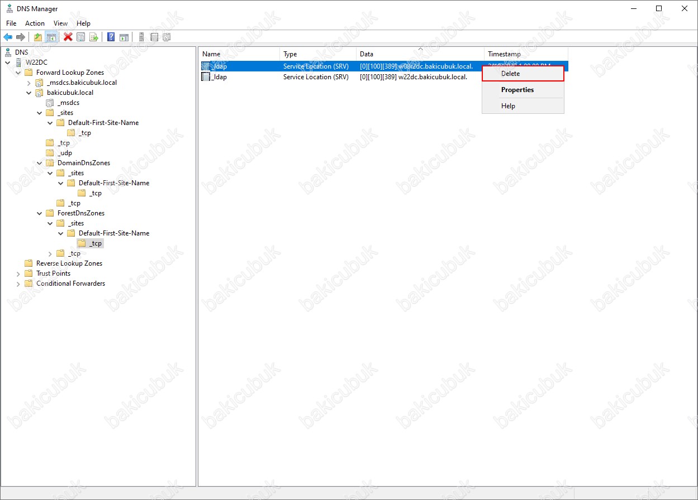Select DomainDnsZones in the tree
The height and width of the screenshot is (500, 698).
pos(84,163)
